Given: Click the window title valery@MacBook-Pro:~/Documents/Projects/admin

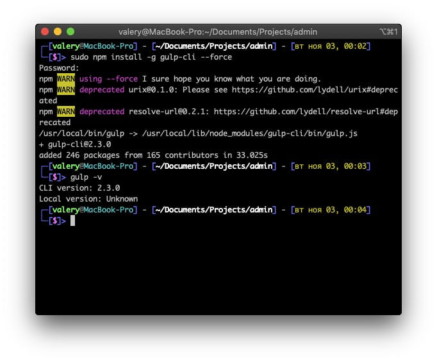Looking at the screenshot, I should (x=218, y=32).
